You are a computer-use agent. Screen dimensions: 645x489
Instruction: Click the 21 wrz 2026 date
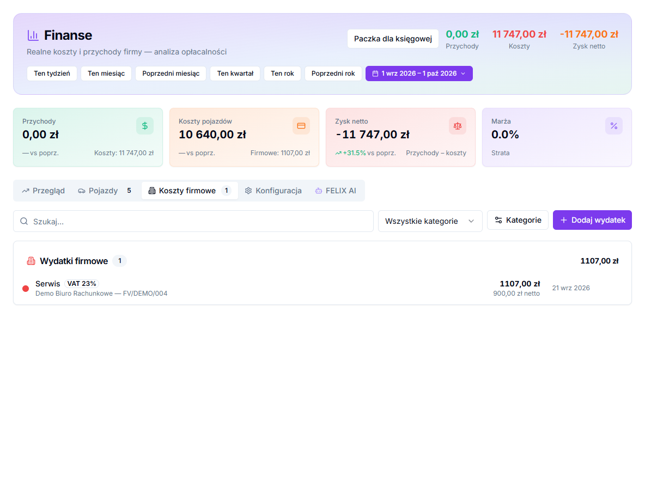[571, 288]
